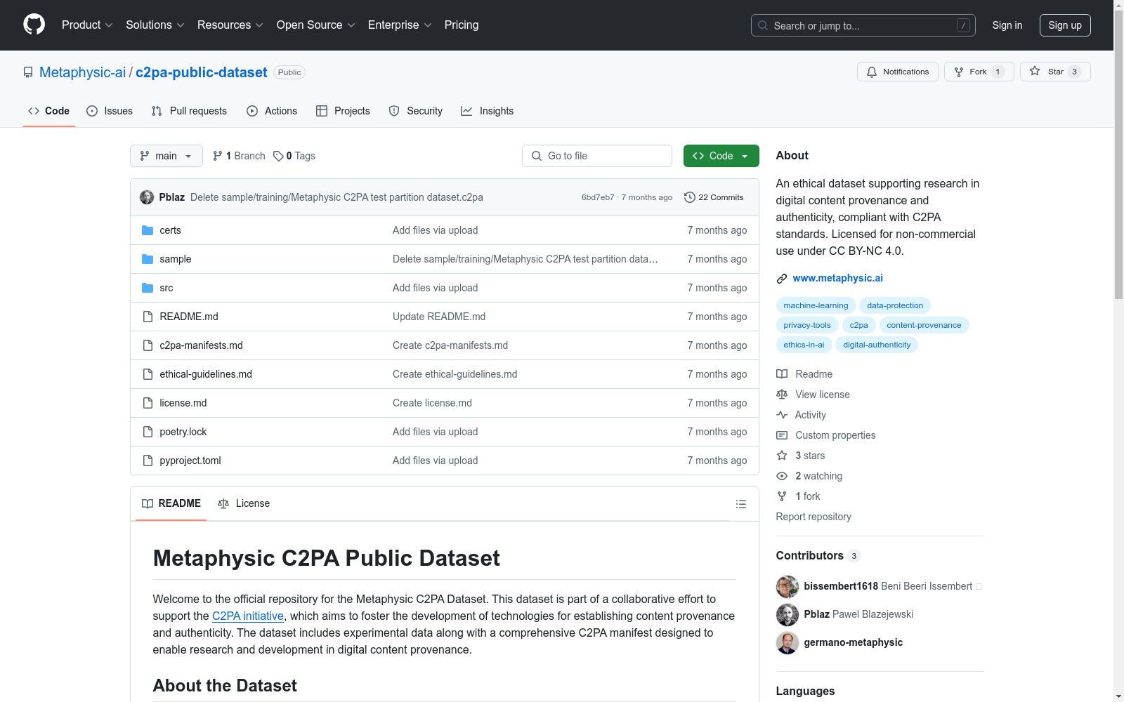Screen dimensions: 1124x702
Task: Click the scale icon beside View license
Action: point(782,395)
